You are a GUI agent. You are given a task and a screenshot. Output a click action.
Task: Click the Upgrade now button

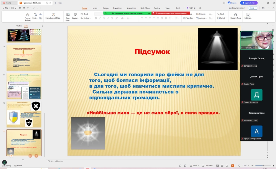click(x=249, y=3)
